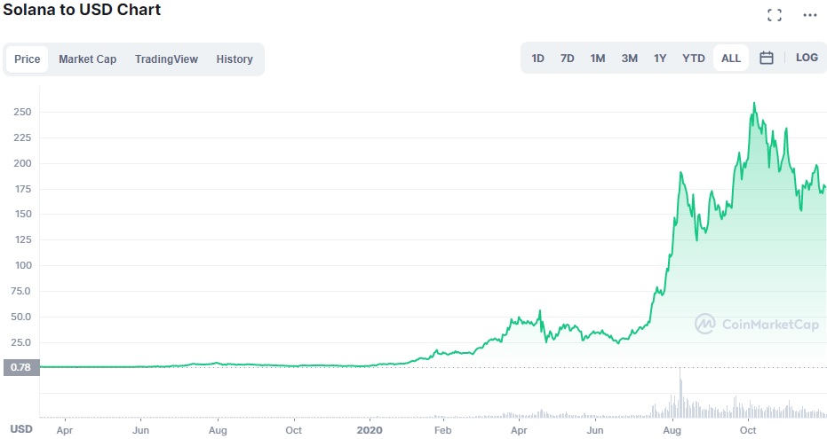Click the 250 price axis label

22,112
